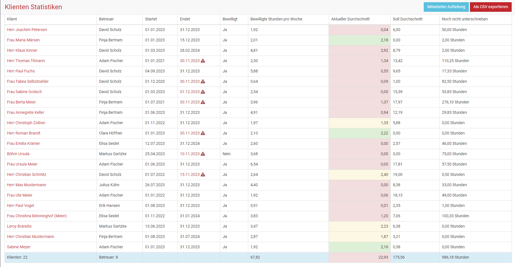Screen dimensions: 515x267
Task: Sort by Betreuer column header
Action: [x=106, y=19]
